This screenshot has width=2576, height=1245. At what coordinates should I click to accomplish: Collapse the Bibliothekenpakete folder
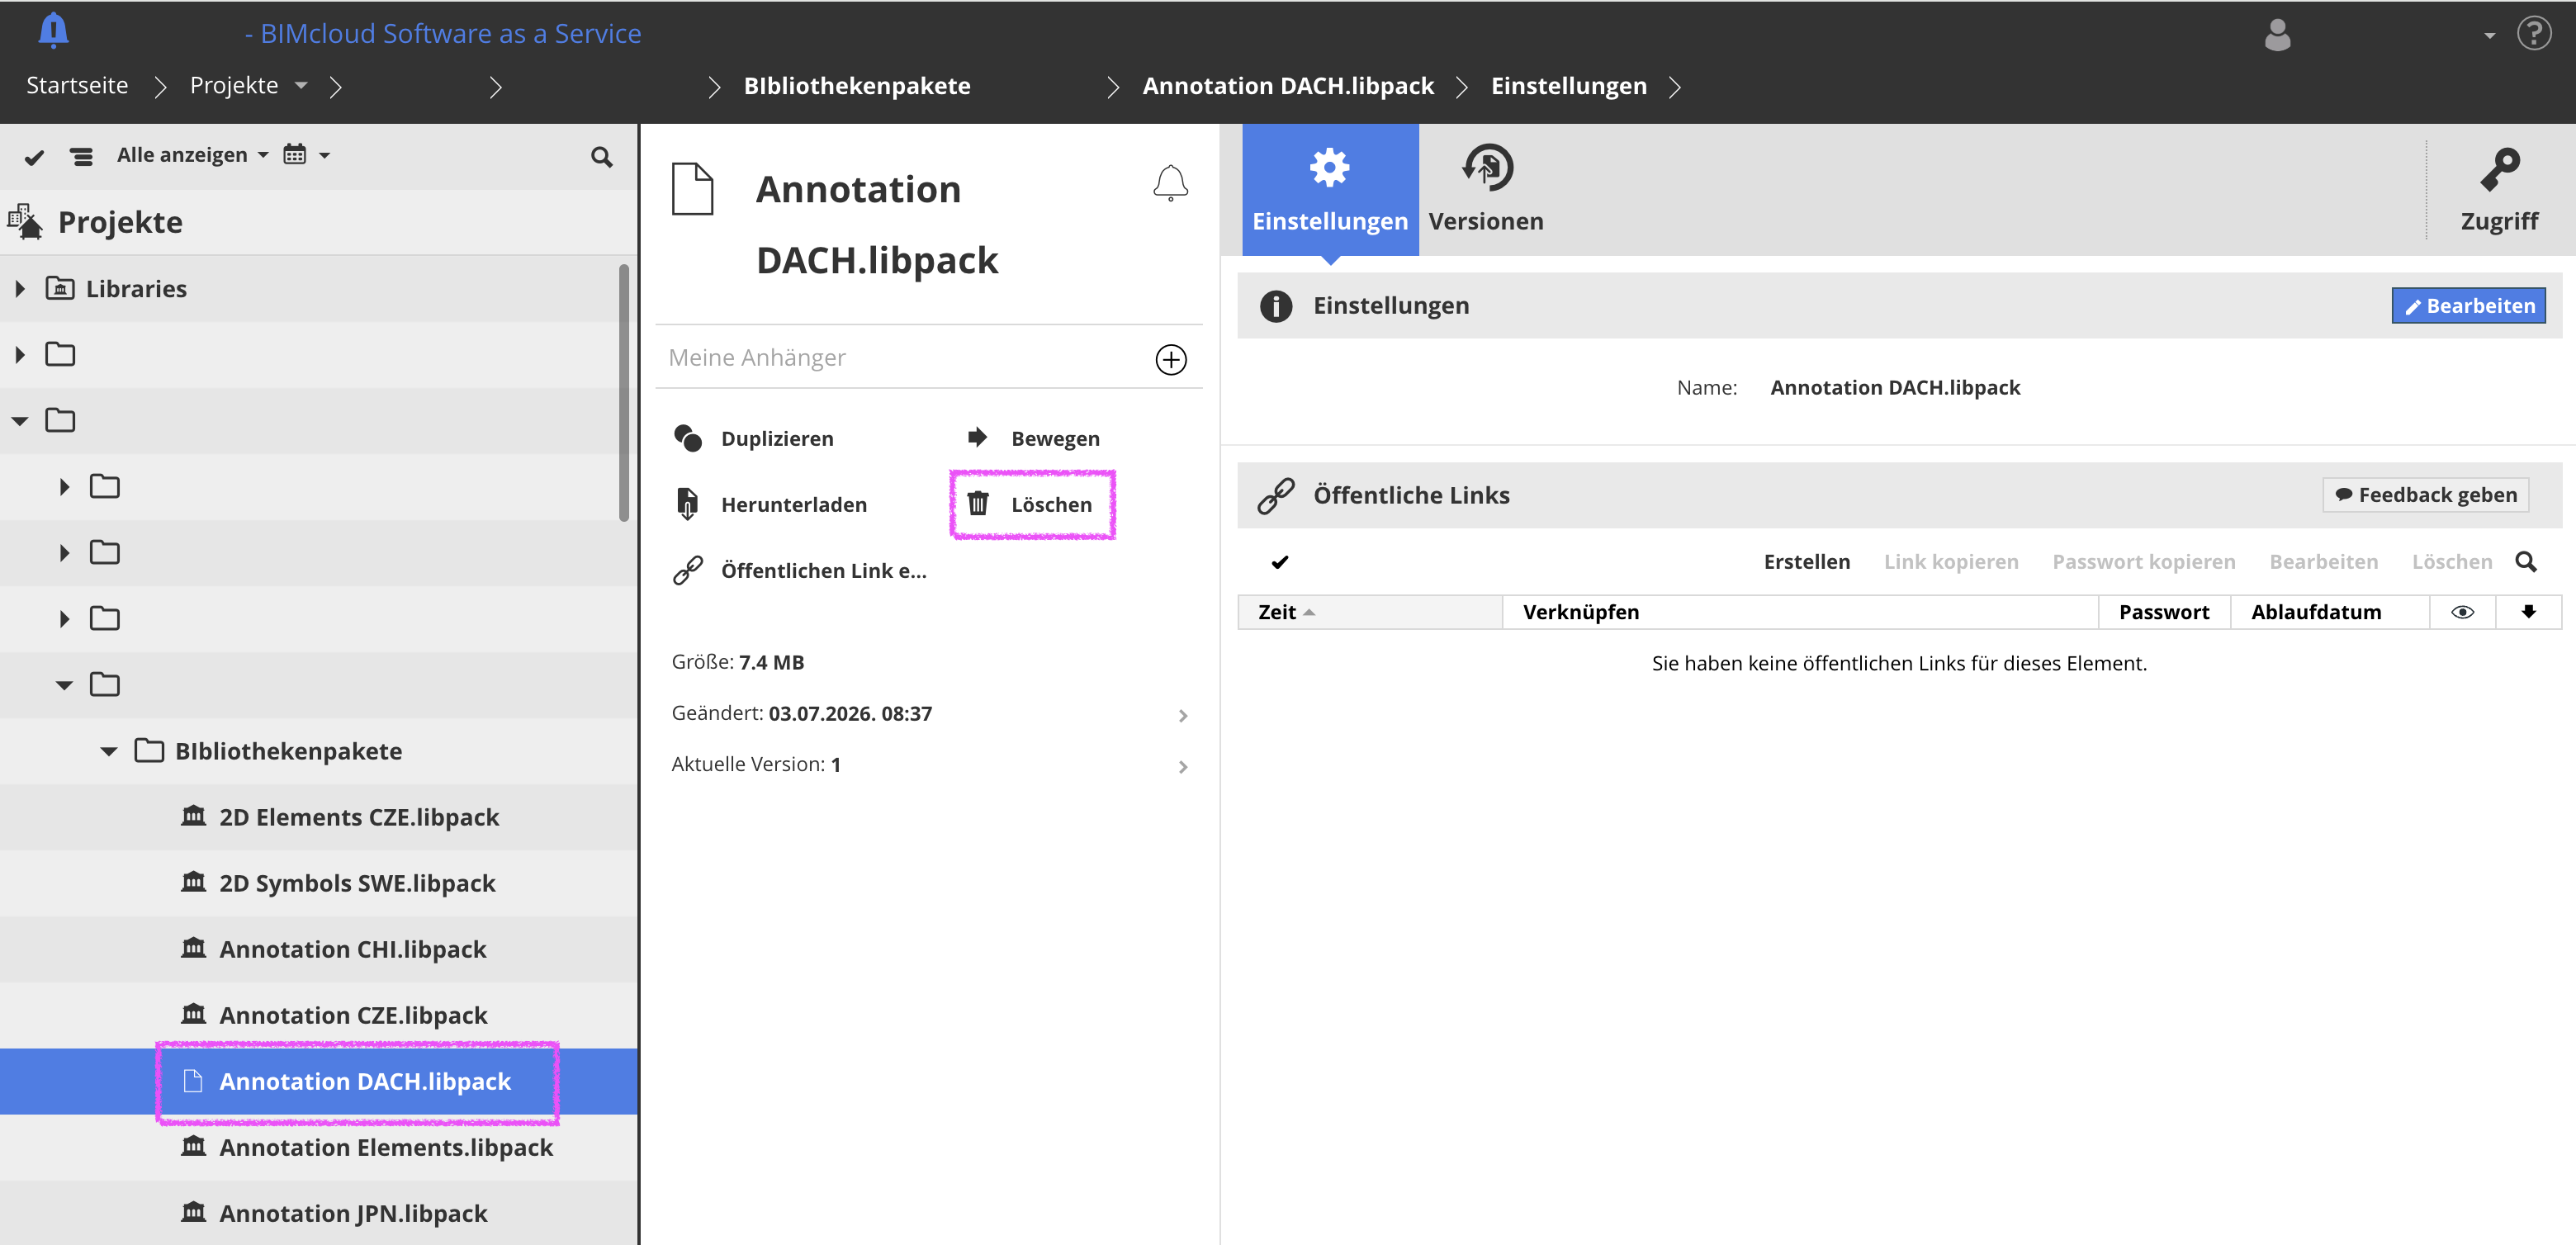click(109, 751)
